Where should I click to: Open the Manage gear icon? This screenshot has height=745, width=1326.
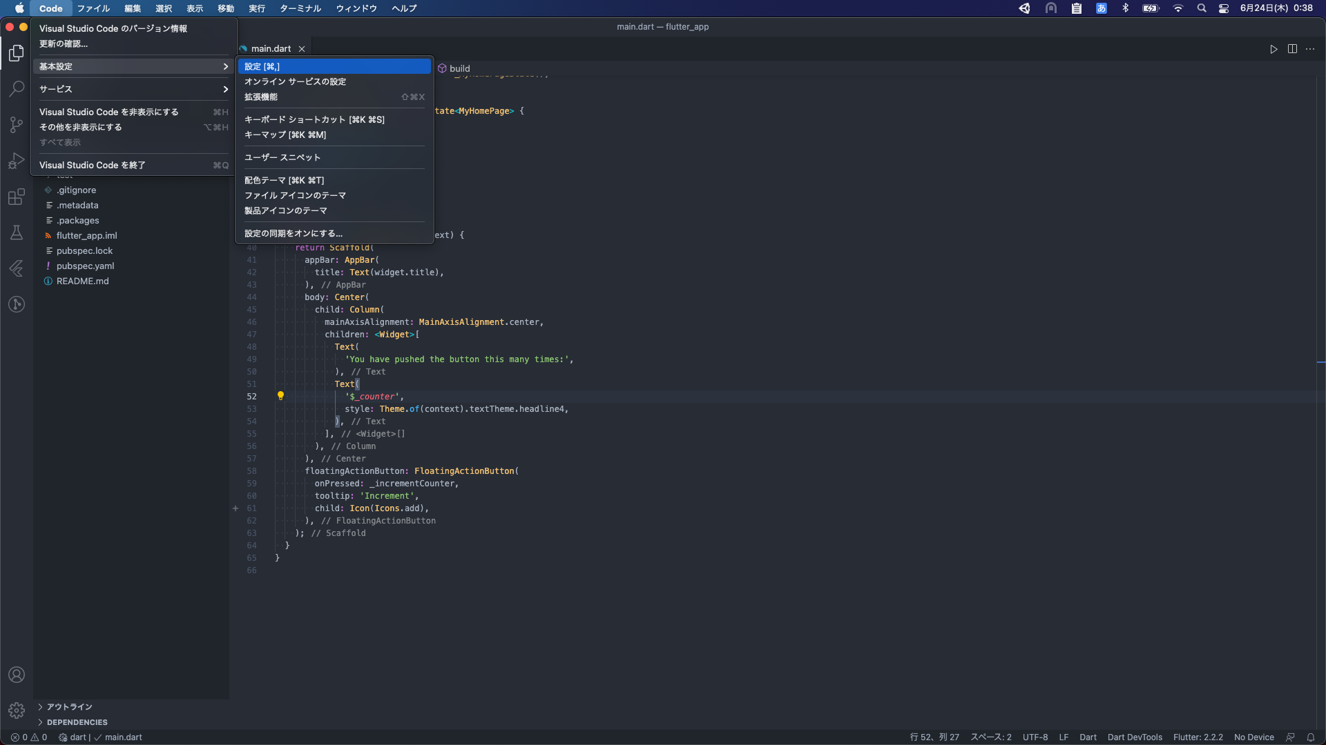point(17,710)
